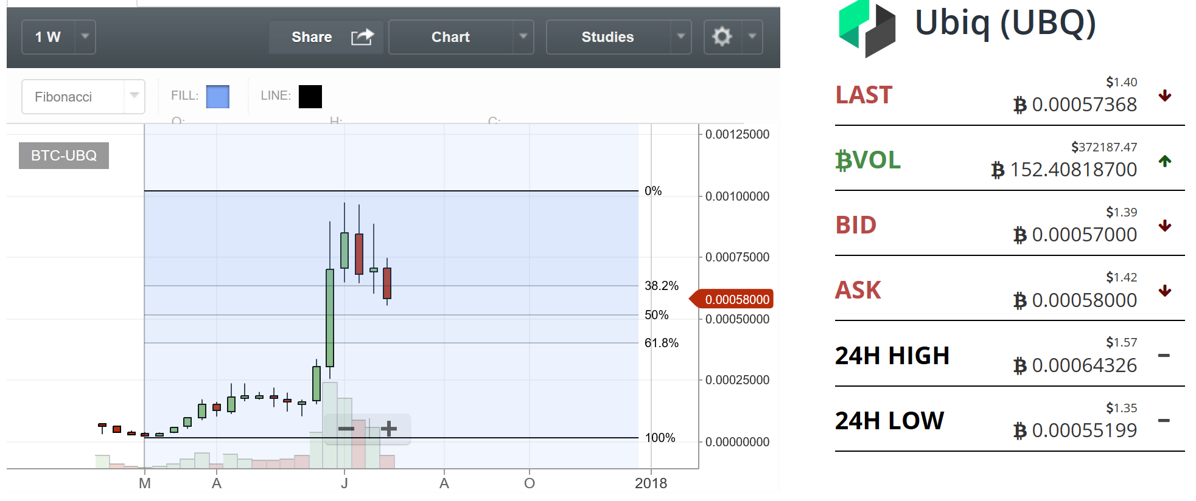Expand the Chart dropdown arrow
The height and width of the screenshot is (501, 1196).
[x=523, y=36]
